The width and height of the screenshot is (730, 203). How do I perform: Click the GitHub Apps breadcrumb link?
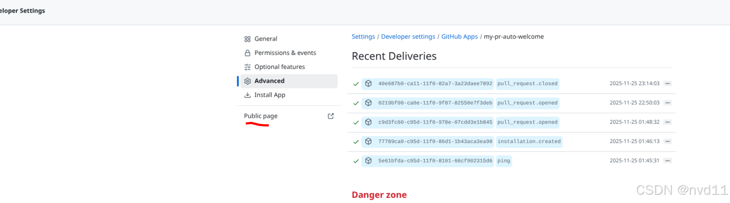point(459,37)
